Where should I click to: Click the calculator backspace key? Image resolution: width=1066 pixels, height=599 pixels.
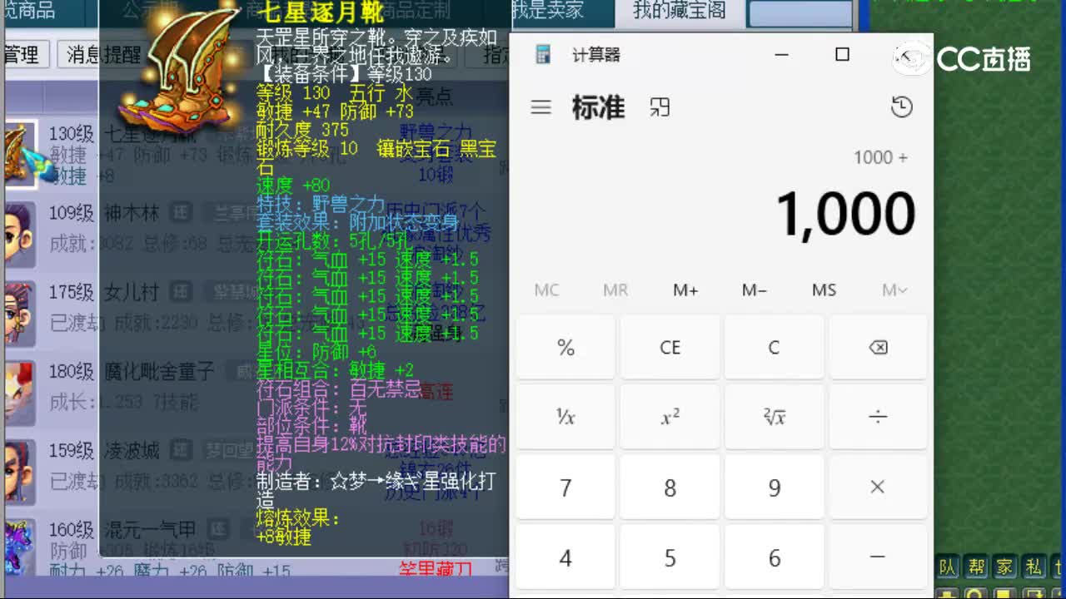coord(878,348)
